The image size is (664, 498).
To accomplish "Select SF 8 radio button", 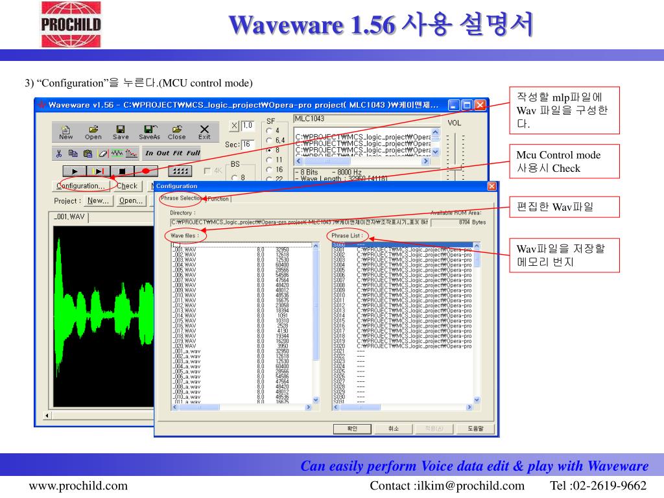I will tap(269, 150).
